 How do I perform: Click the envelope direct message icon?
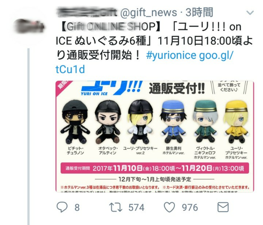[223, 207]
